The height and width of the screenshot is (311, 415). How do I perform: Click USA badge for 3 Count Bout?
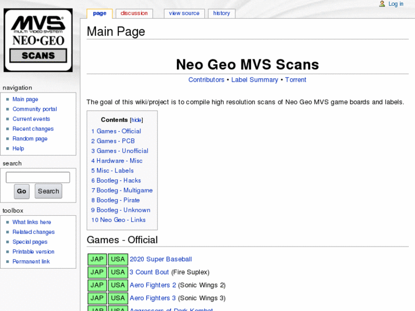point(118,272)
